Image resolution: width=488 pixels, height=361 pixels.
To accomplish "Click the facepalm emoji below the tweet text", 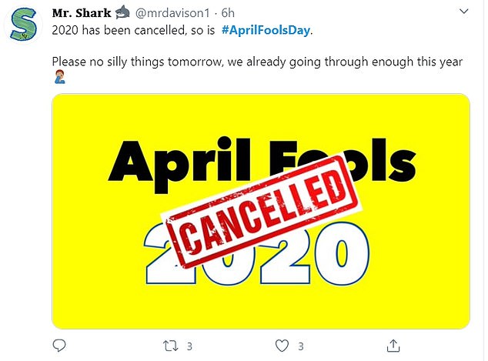I will pos(58,76).
